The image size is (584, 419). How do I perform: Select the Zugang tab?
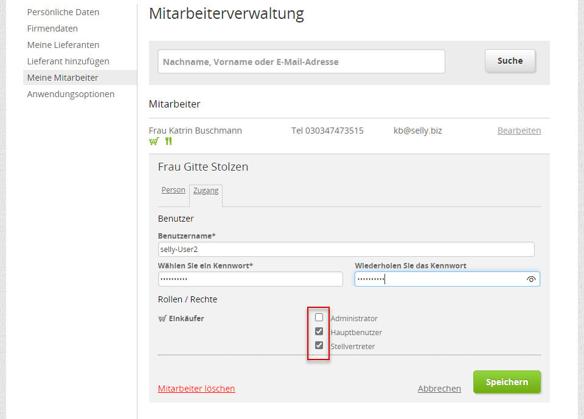click(206, 191)
